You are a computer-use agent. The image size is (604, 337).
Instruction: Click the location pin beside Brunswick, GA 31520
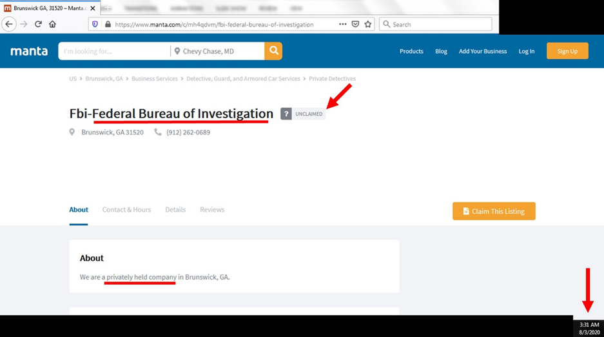click(72, 132)
